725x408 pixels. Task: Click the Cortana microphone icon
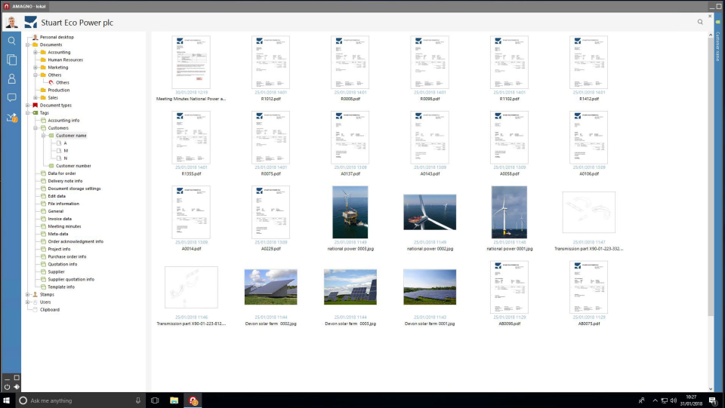click(137, 400)
